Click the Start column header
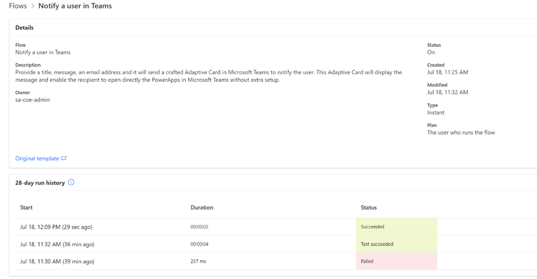 [26, 208]
